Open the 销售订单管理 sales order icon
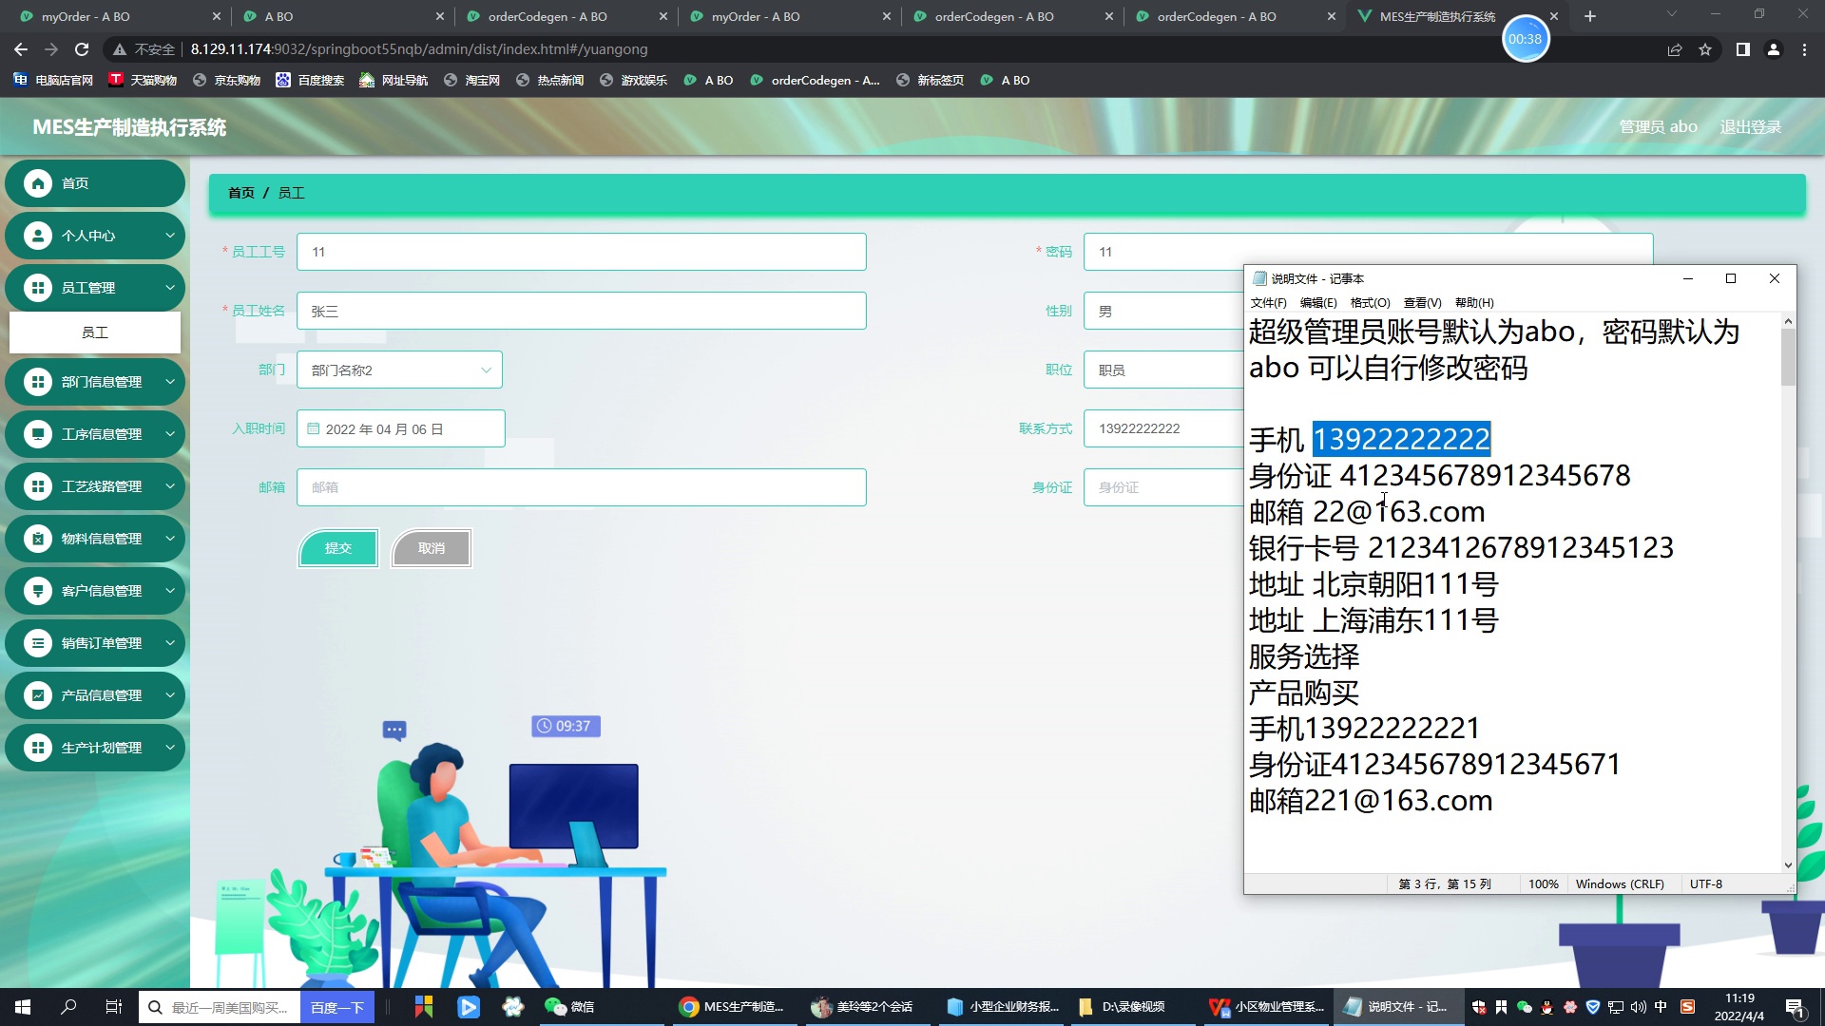This screenshot has width=1825, height=1026. [38, 642]
